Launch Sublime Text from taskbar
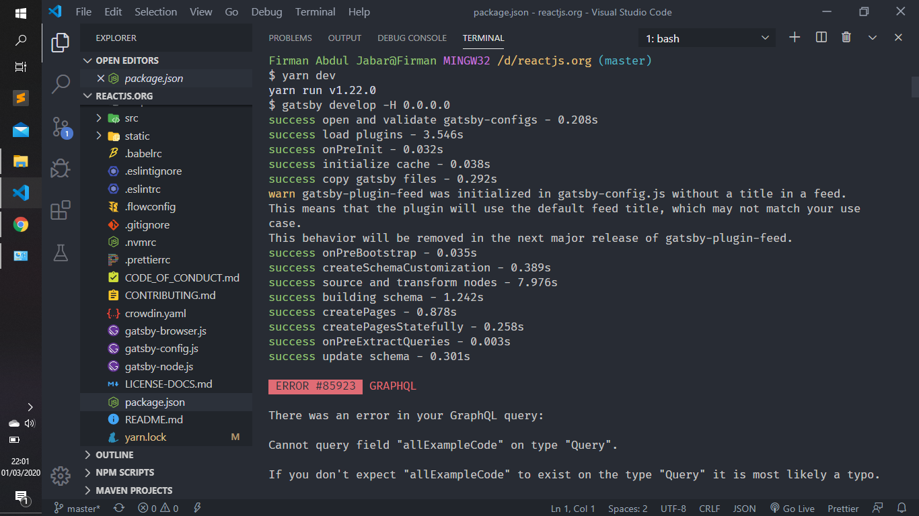 pos(21,99)
